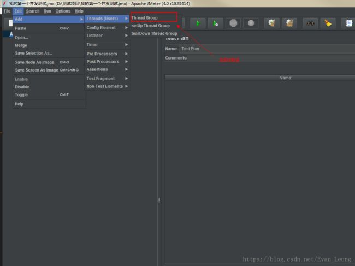355x266 pixels.
Task: Select Help at bottom of Edit menu
Action: pos(49,104)
